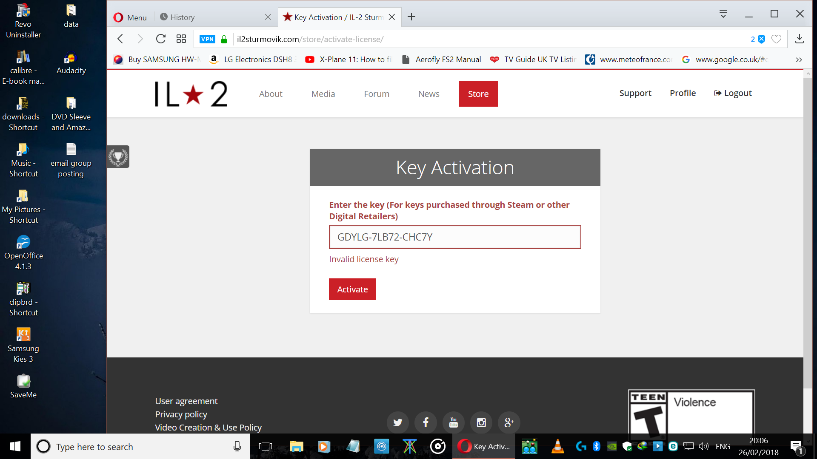This screenshot has width=817, height=459.
Task: Open the Facebook social icon
Action: tap(426, 422)
